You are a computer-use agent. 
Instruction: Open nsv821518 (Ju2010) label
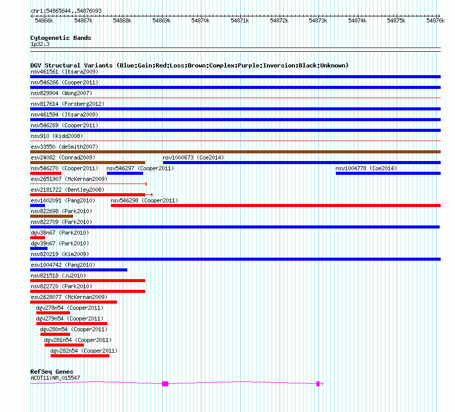[x=58, y=276]
